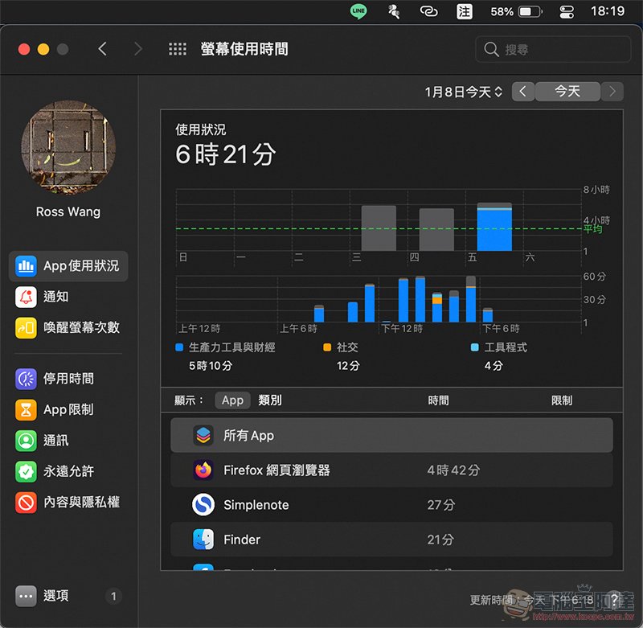Screen dimensions: 643x628
Task: Select the Firefox 網頁瀏覽器 row
Action: coord(391,470)
